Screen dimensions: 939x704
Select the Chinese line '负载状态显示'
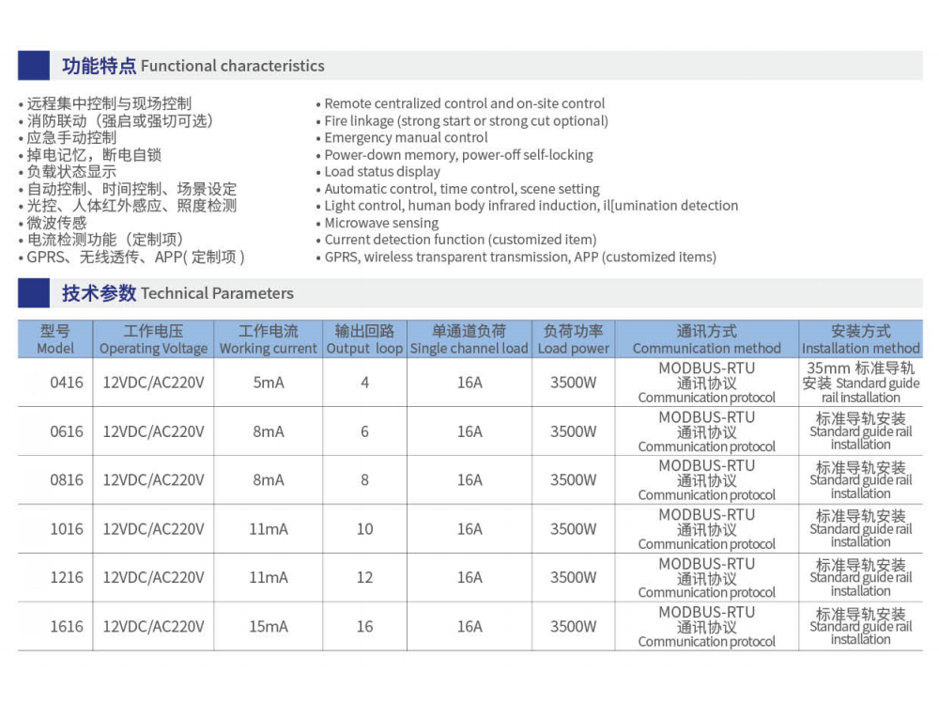71,171
